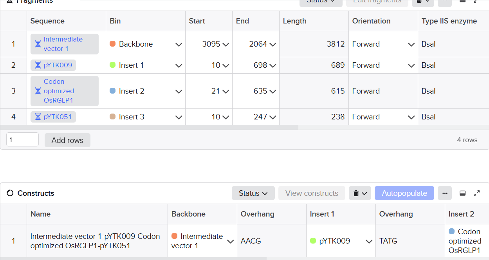Screen dimensions: 489x260
Task: Click the DNA icon on pYTK009 chip
Action: pyautogui.click(x=38, y=65)
